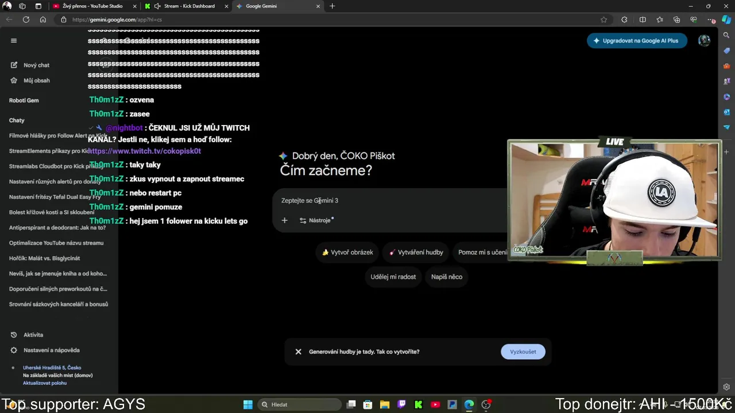Open a new browser tab
This screenshot has width=735, height=413.
[332, 6]
